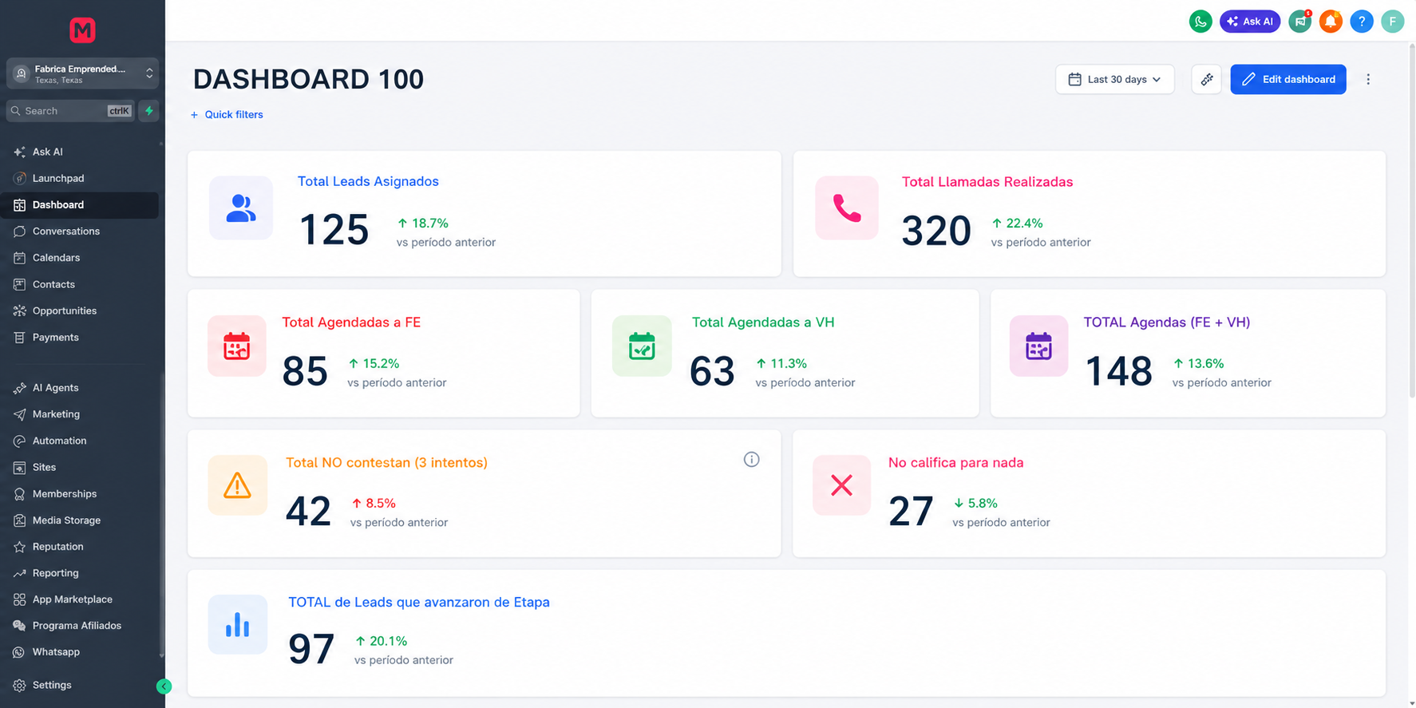Screen dimensions: 1416x708
Task: Click the bar chart icon in Leads avanzaron card
Action: (x=238, y=624)
